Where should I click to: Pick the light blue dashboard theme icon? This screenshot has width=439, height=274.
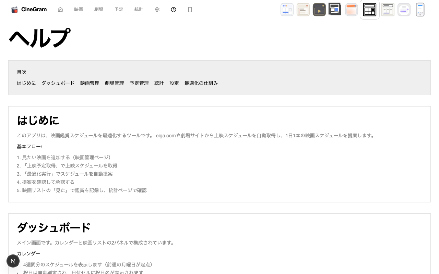pos(287,10)
